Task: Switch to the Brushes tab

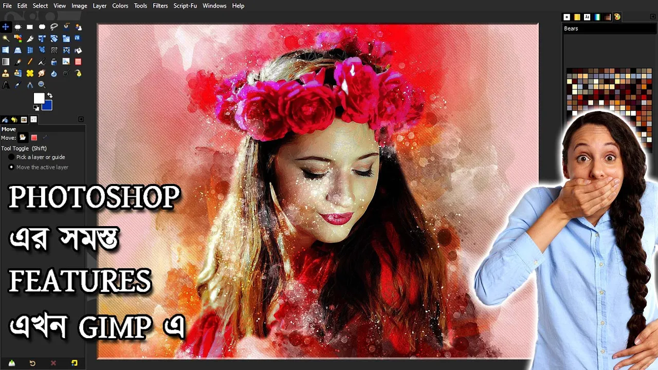Action: click(567, 17)
